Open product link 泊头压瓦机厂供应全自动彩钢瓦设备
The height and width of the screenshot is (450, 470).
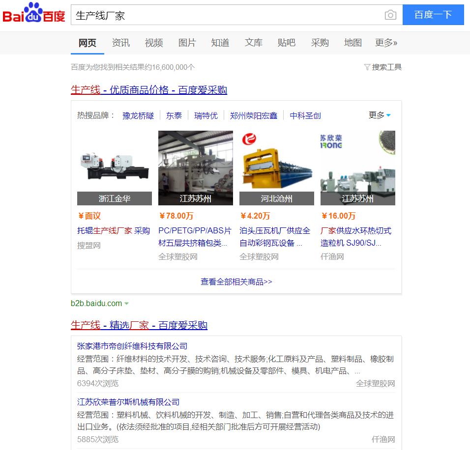[275, 237]
